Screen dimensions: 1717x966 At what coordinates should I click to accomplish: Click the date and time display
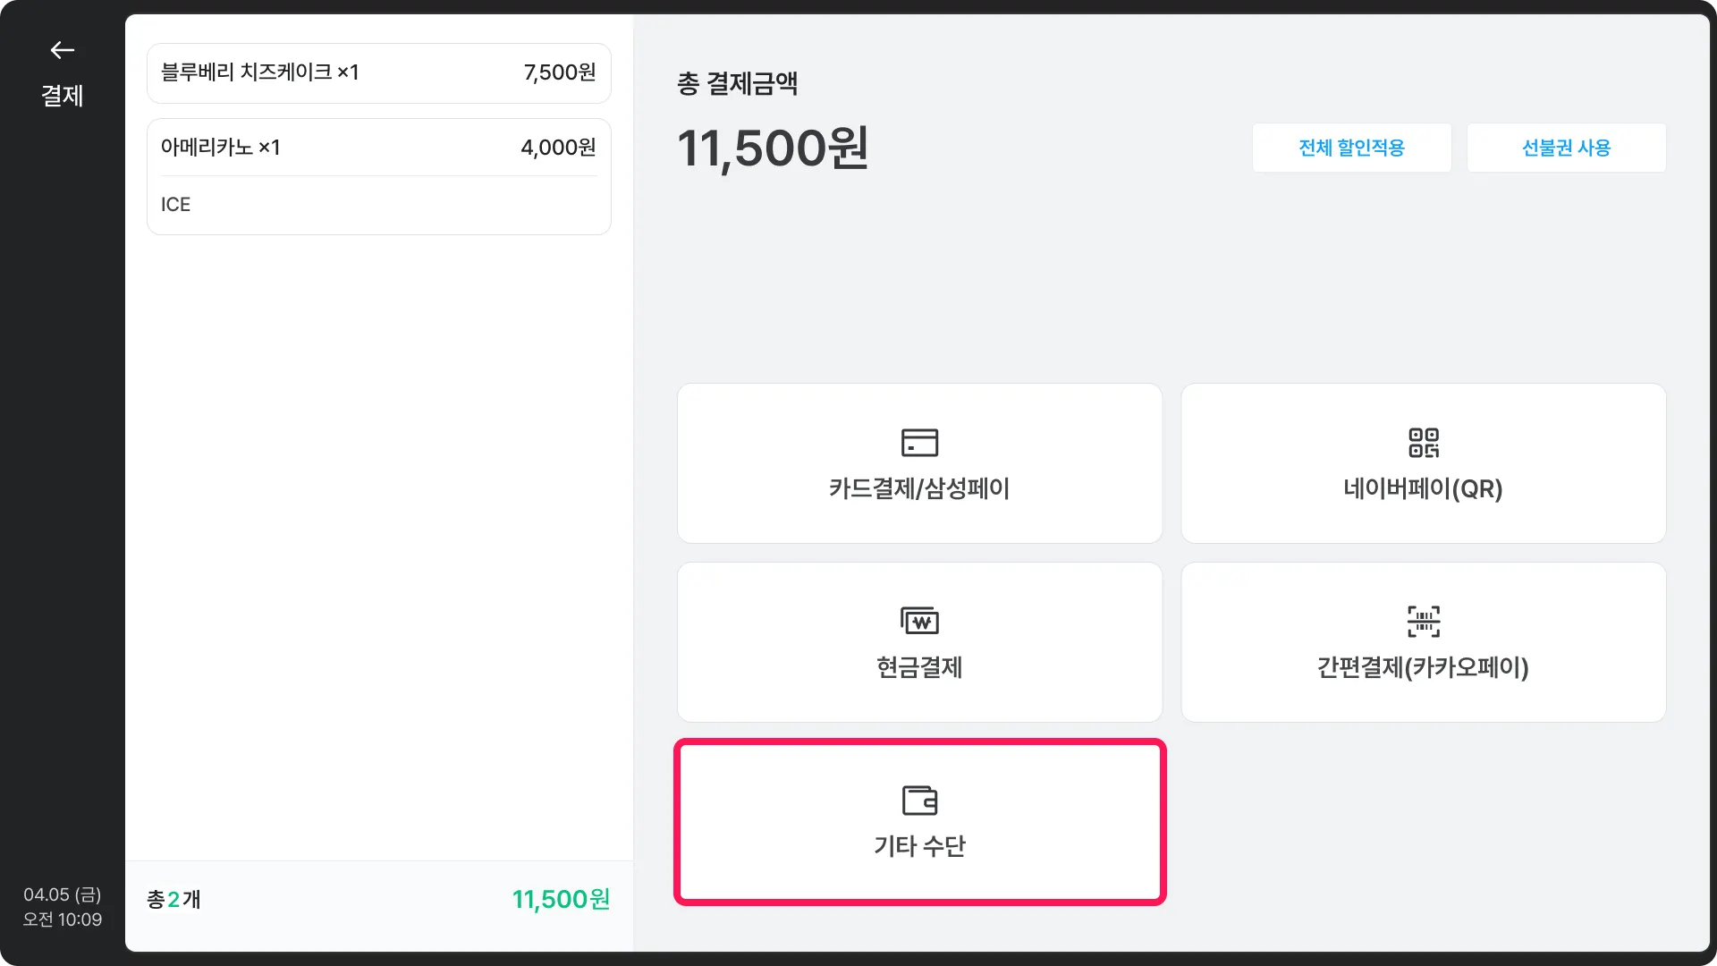tap(62, 907)
